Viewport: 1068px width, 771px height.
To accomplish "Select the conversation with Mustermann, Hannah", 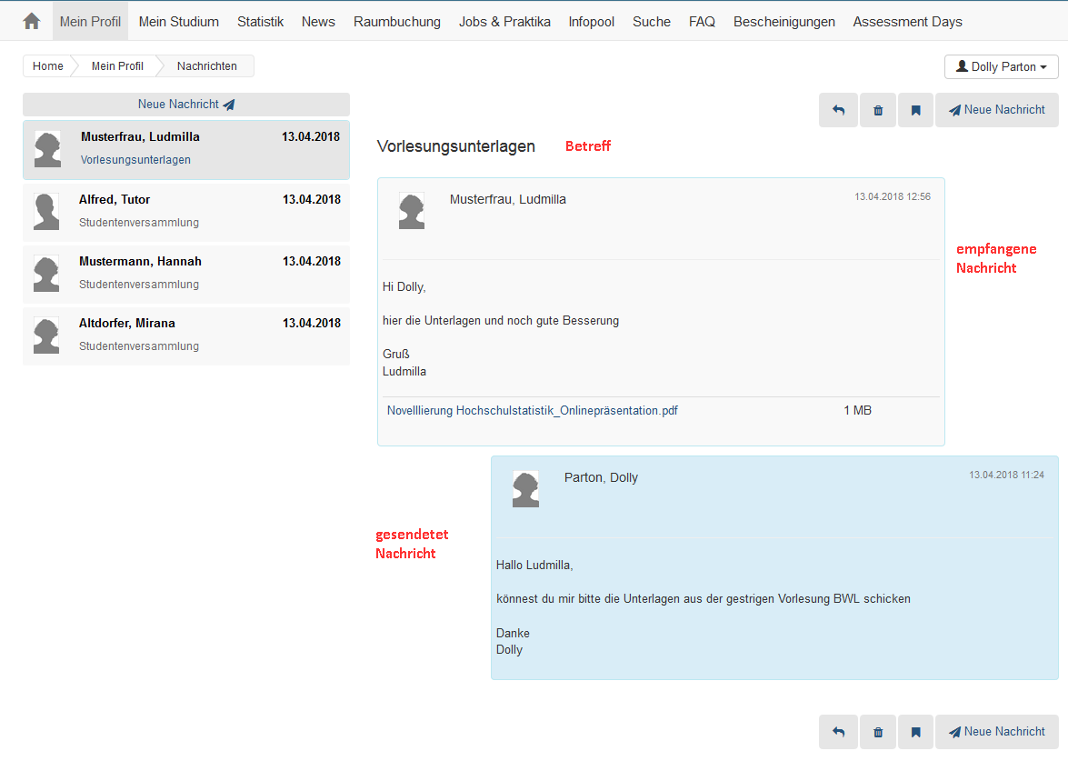I will point(185,273).
